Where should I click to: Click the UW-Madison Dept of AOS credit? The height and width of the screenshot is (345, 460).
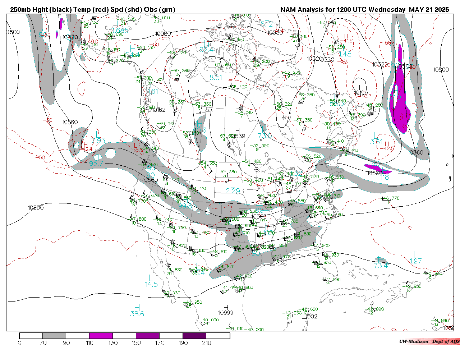tap(429, 341)
